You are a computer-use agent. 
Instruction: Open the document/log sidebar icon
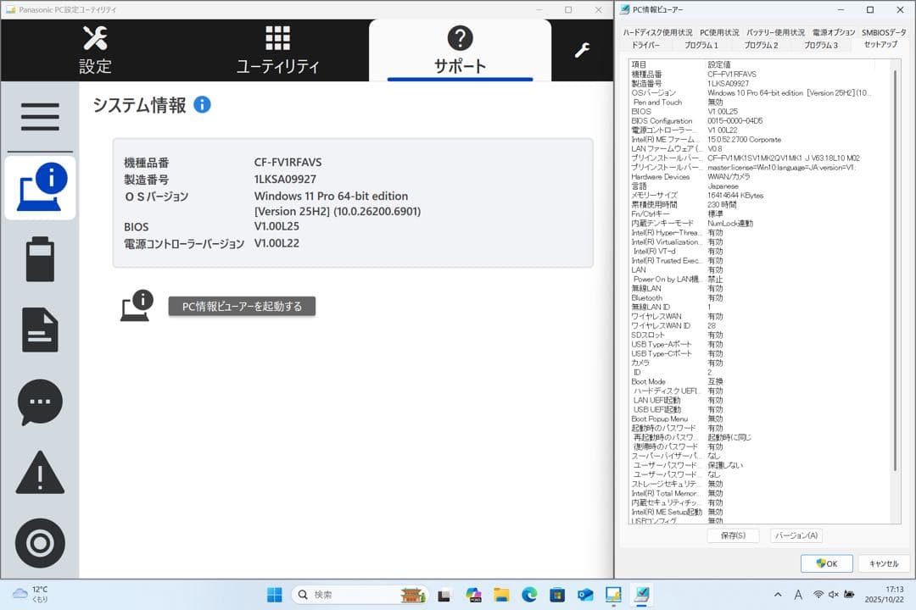pos(39,330)
